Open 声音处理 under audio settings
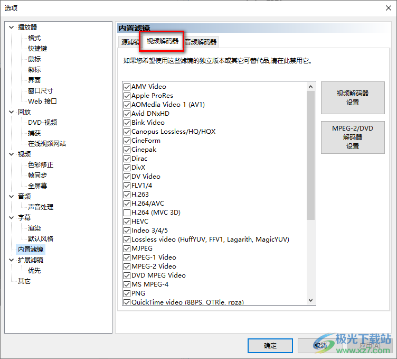The width and height of the screenshot is (397, 359). (x=41, y=207)
